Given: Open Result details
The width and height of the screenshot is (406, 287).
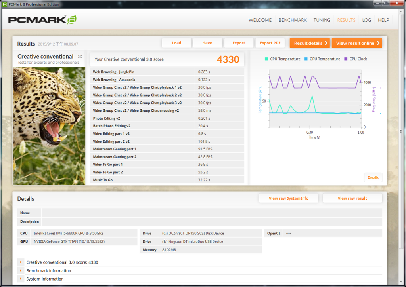Looking at the screenshot, I should coord(310,43).
